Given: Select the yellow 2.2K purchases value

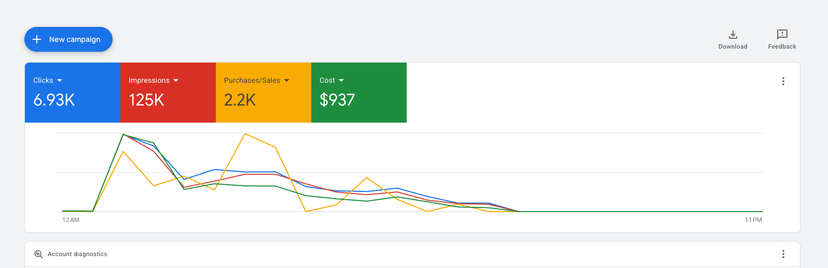Looking at the screenshot, I should [x=240, y=100].
